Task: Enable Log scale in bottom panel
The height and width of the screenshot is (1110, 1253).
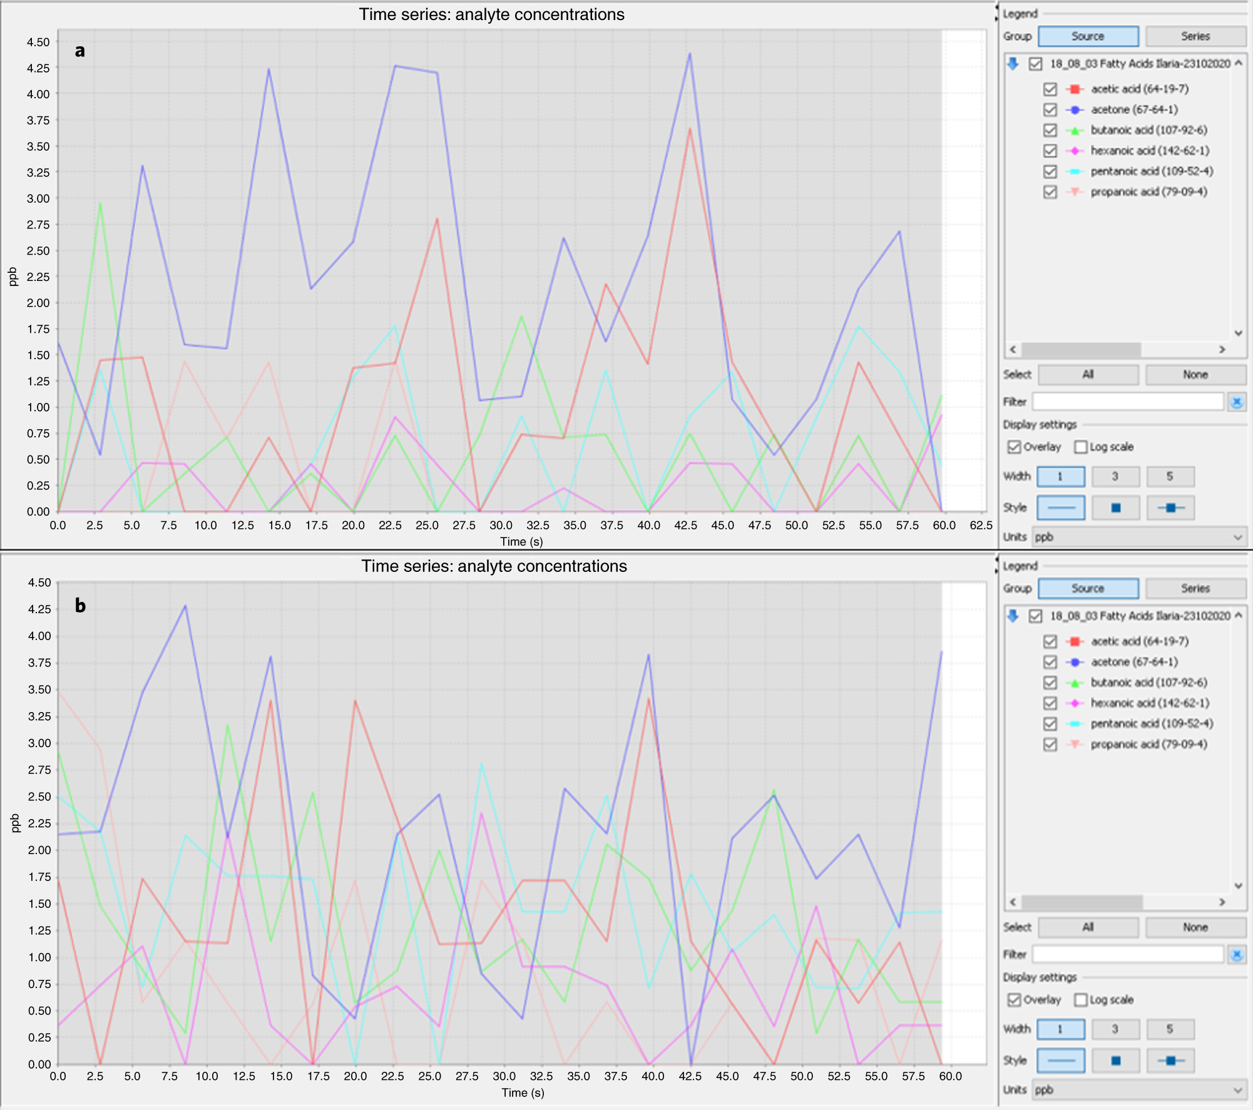Action: click(1081, 999)
